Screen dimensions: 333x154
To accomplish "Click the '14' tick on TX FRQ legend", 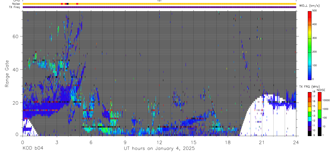I will (x=313, y=111).
